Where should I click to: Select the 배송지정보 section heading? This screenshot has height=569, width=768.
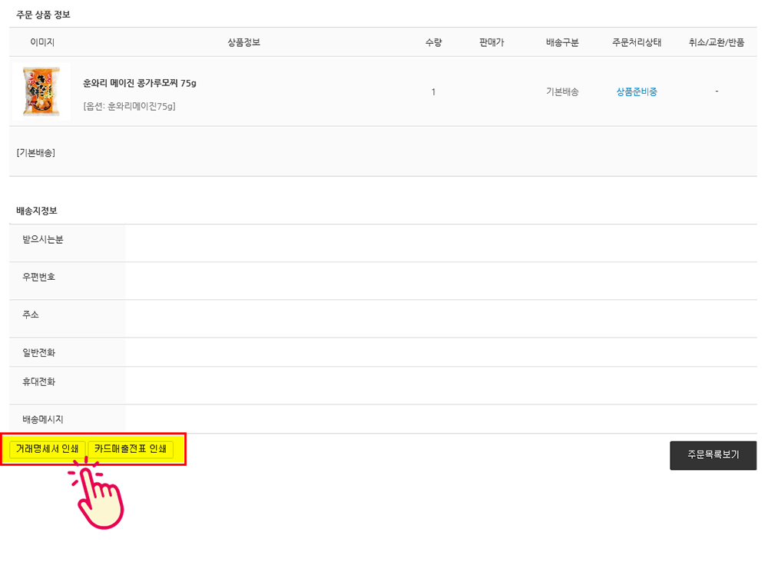(x=36, y=211)
